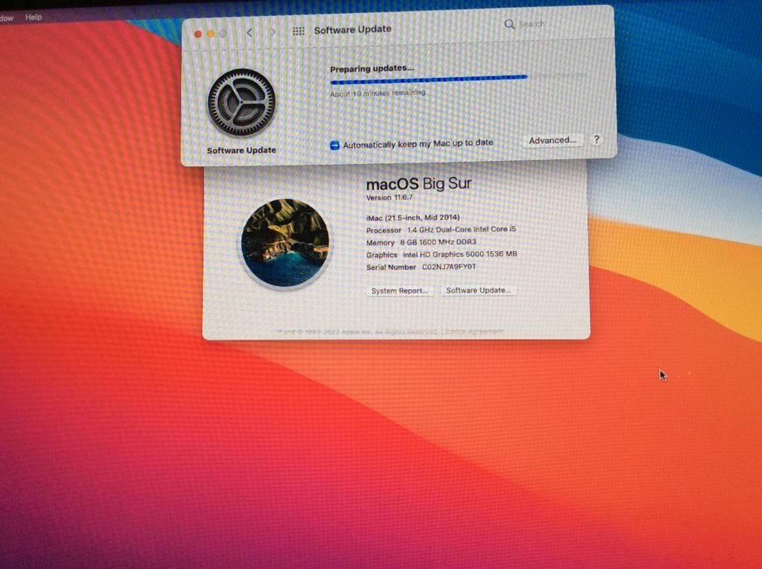This screenshot has height=569, width=762.
Task: Click the Version 11.6.7 text
Action: pos(389,198)
